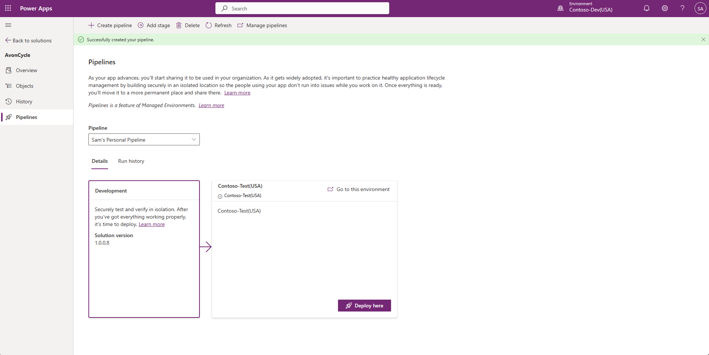
Task: Open notifications via the bell icon
Action: pos(646,8)
